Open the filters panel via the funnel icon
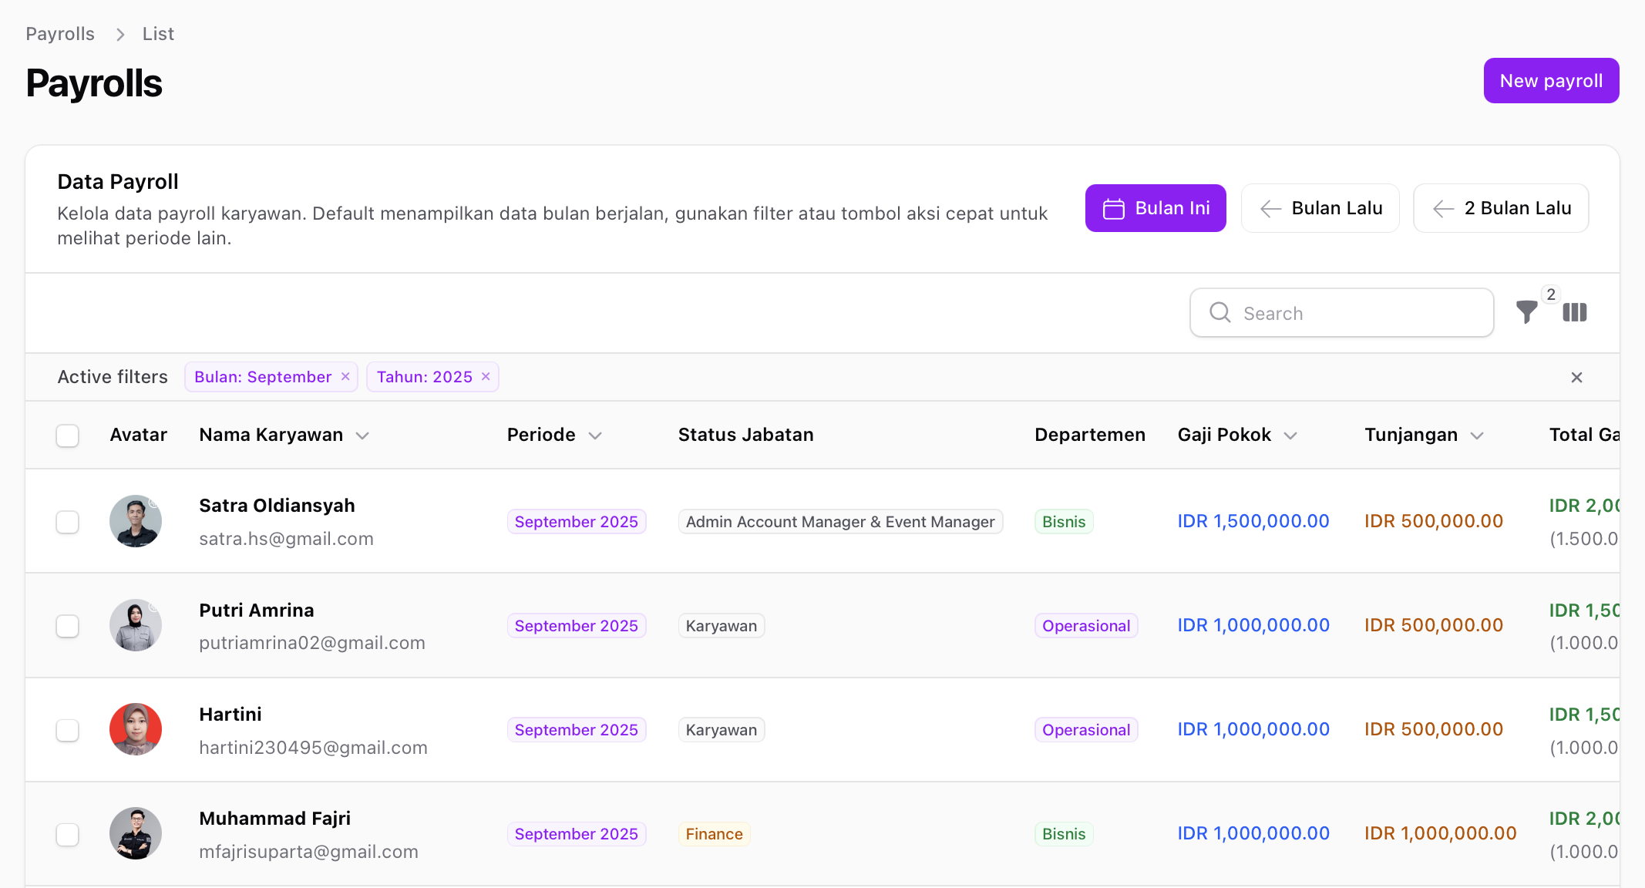The image size is (1645, 888). pyautogui.click(x=1527, y=313)
